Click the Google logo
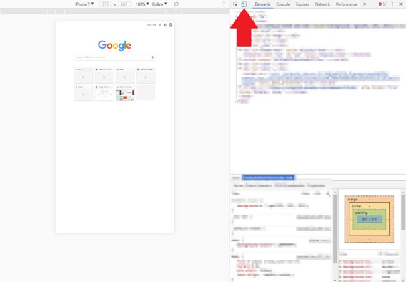The width and height of the screenshot is (406, 282). click(x=114, y=46)
